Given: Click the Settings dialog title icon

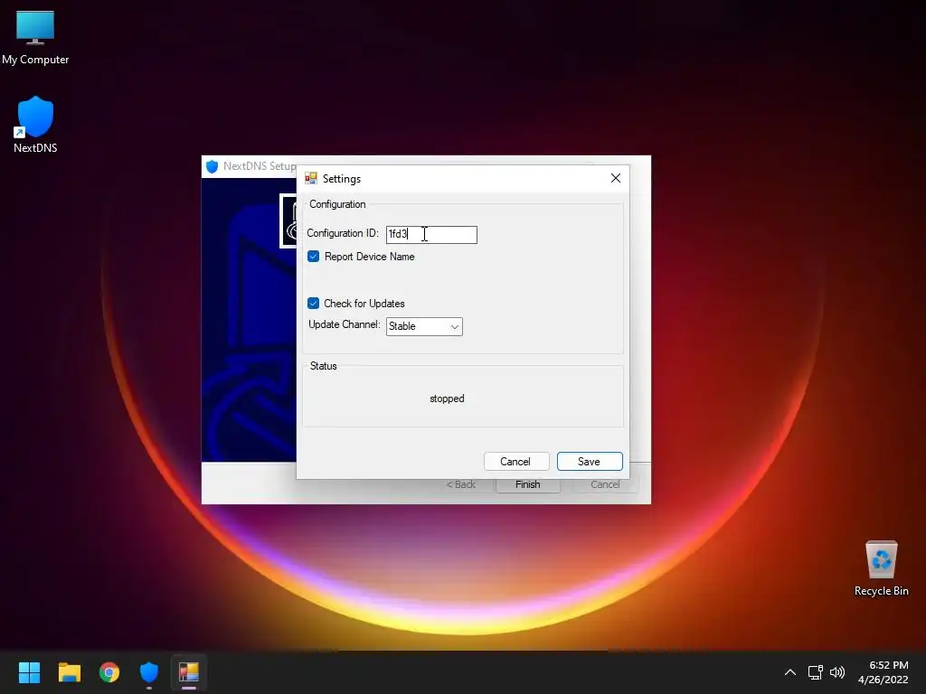Looking at the screenshot, I should (311, 178).
